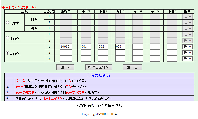The width and height of the screenshot is (198, 119).
Task: Open 服从 dropdown for 普通类 row 3
Action: coord(187,59)
